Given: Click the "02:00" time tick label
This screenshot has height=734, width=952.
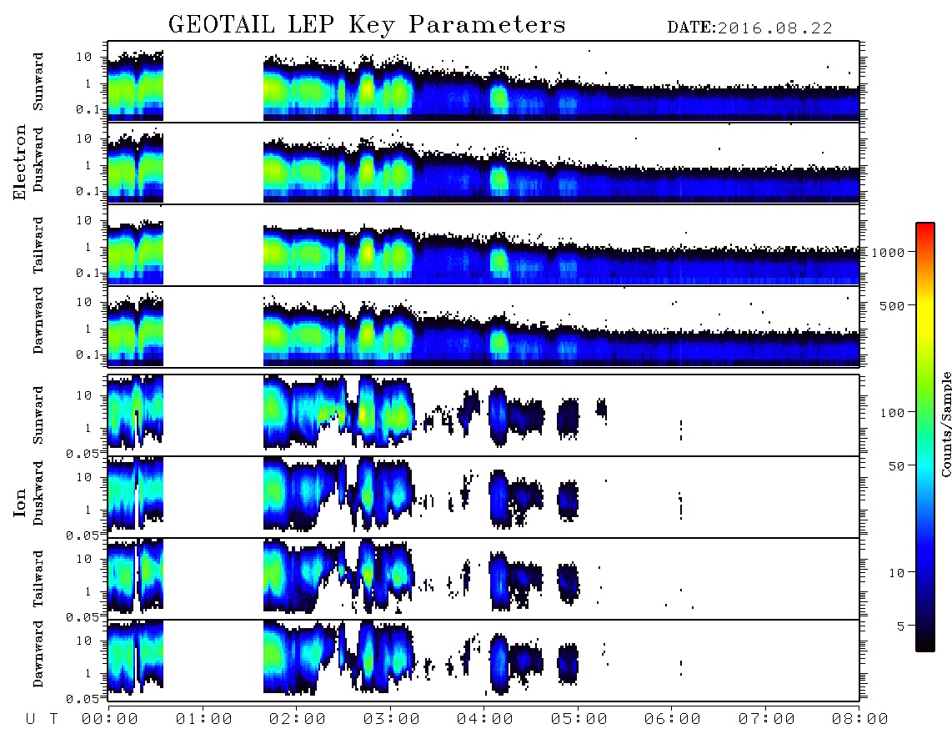Looking at the screenshot, I should click(x=298, y=719).
